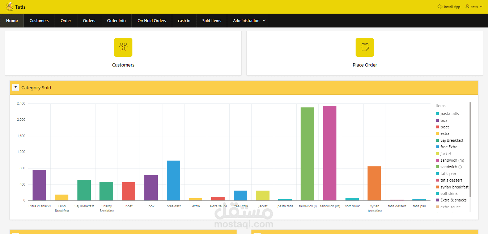
Task: Toggle Saj Breakfast legend swatch
Action: coord(437,140)
